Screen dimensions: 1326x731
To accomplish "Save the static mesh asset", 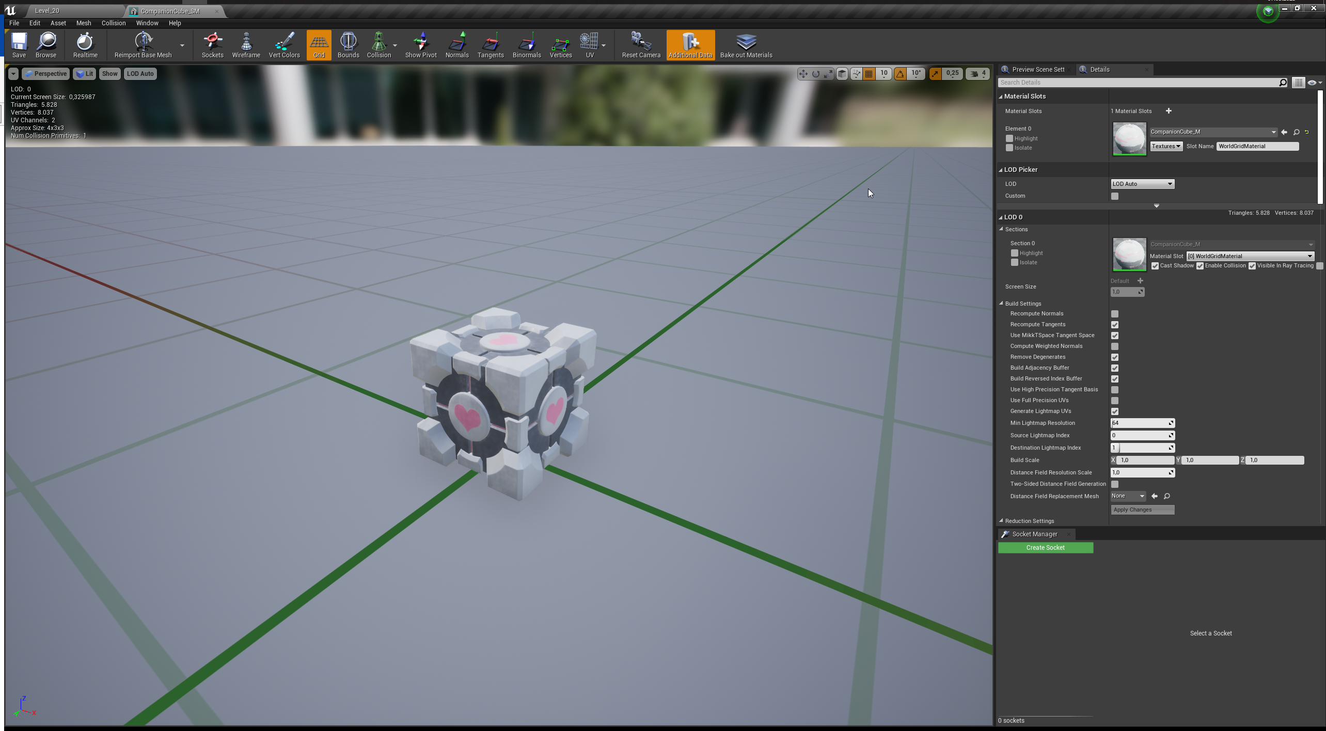I will (x=19, y=44).
